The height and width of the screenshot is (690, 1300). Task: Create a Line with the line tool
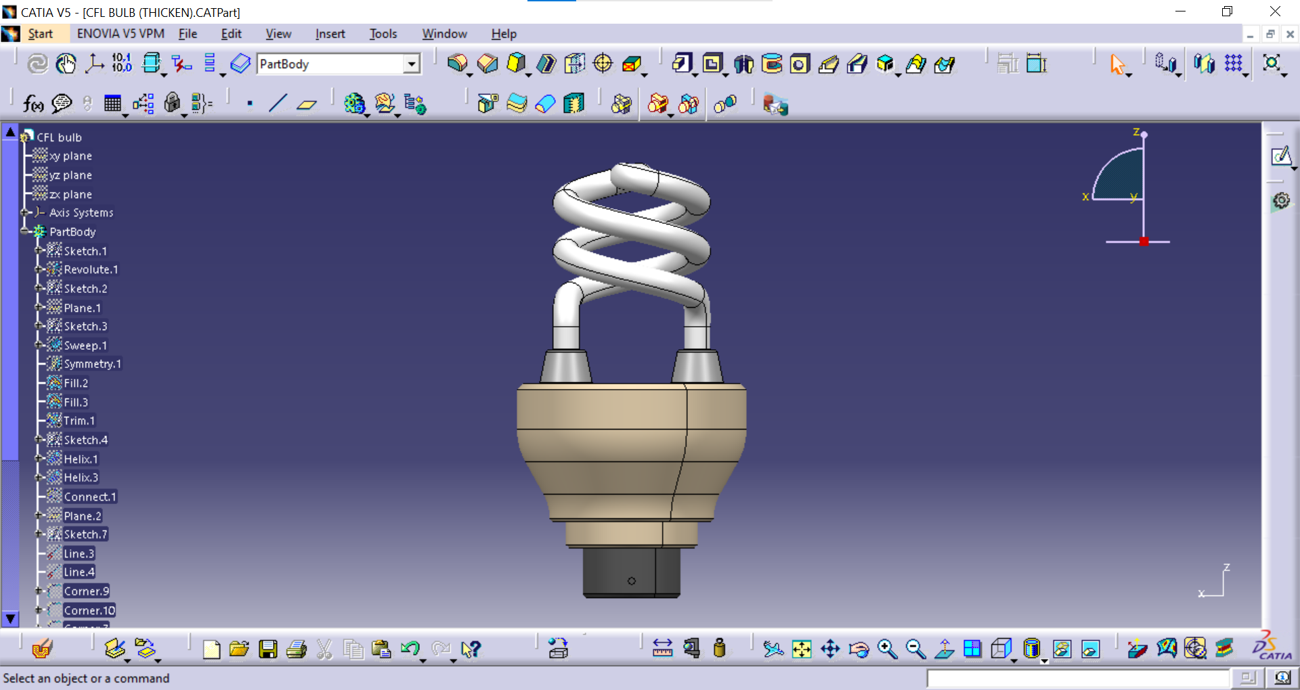278,103
